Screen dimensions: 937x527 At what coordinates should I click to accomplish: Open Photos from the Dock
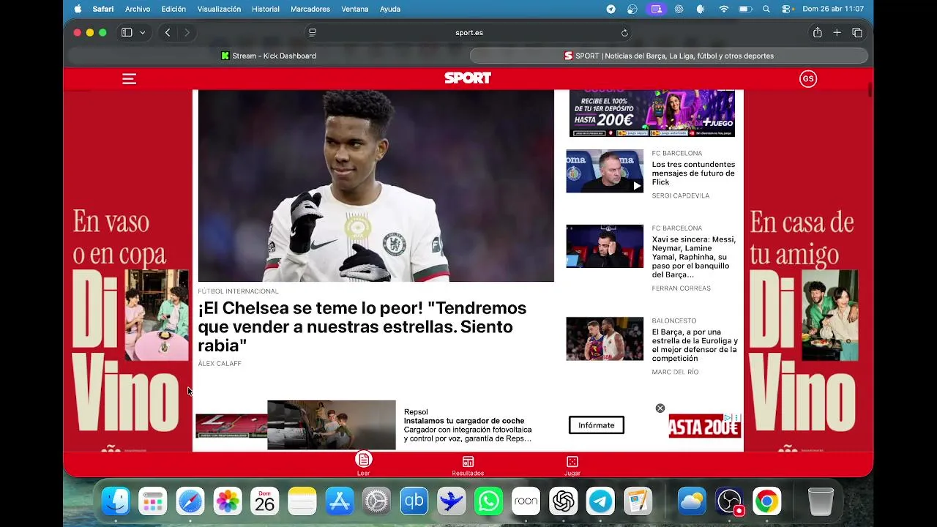(228, 501)
